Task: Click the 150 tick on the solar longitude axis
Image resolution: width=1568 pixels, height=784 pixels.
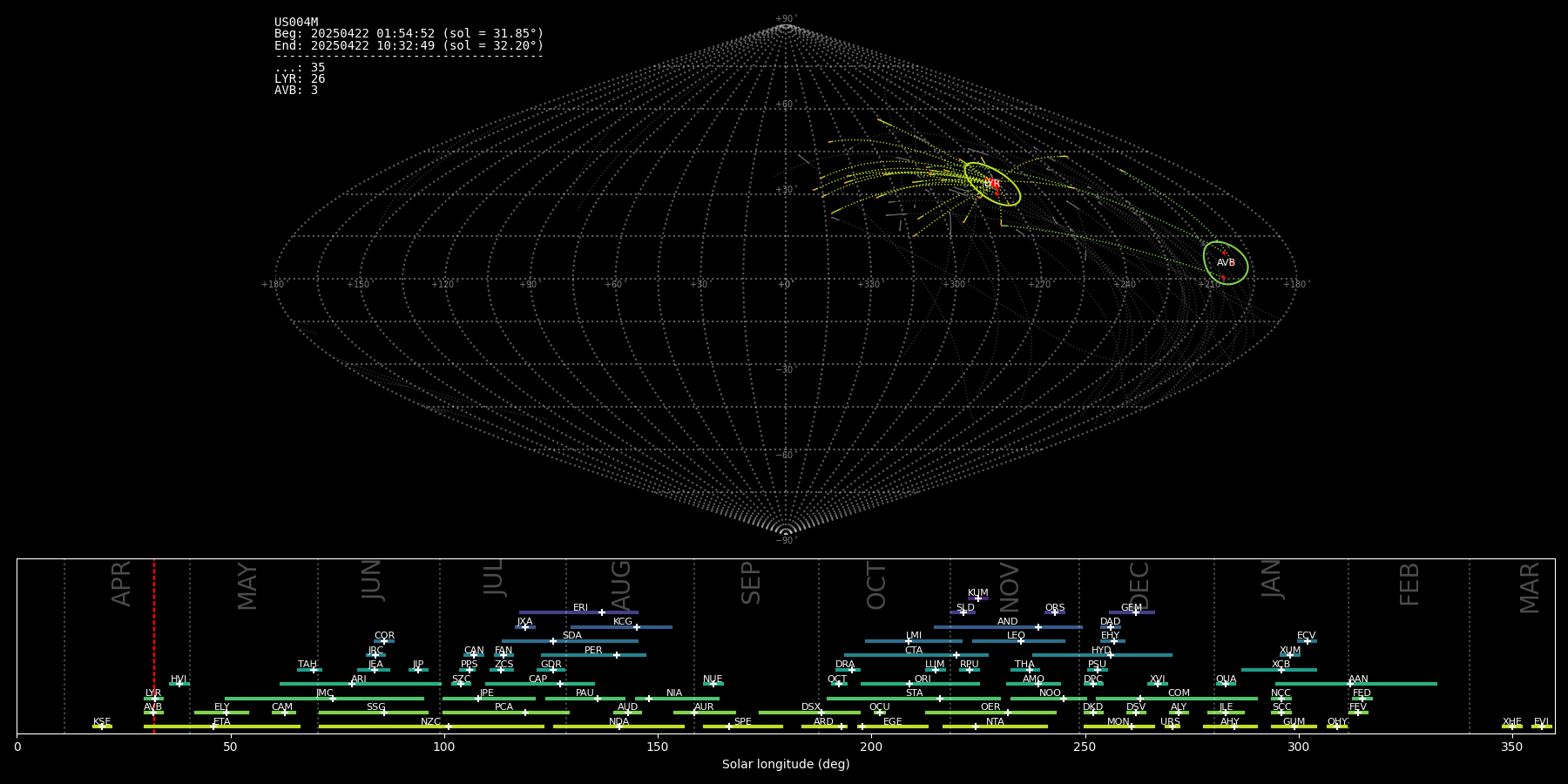Action: (658, 747)
